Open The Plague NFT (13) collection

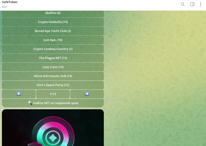(53, 58)
